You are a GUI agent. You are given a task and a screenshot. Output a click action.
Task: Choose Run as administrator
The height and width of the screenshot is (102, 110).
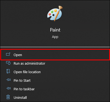tap(29, 64)
